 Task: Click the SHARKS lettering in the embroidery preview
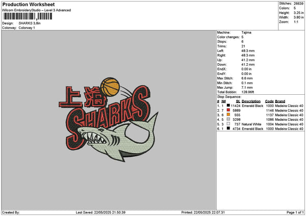coord(107,117)
